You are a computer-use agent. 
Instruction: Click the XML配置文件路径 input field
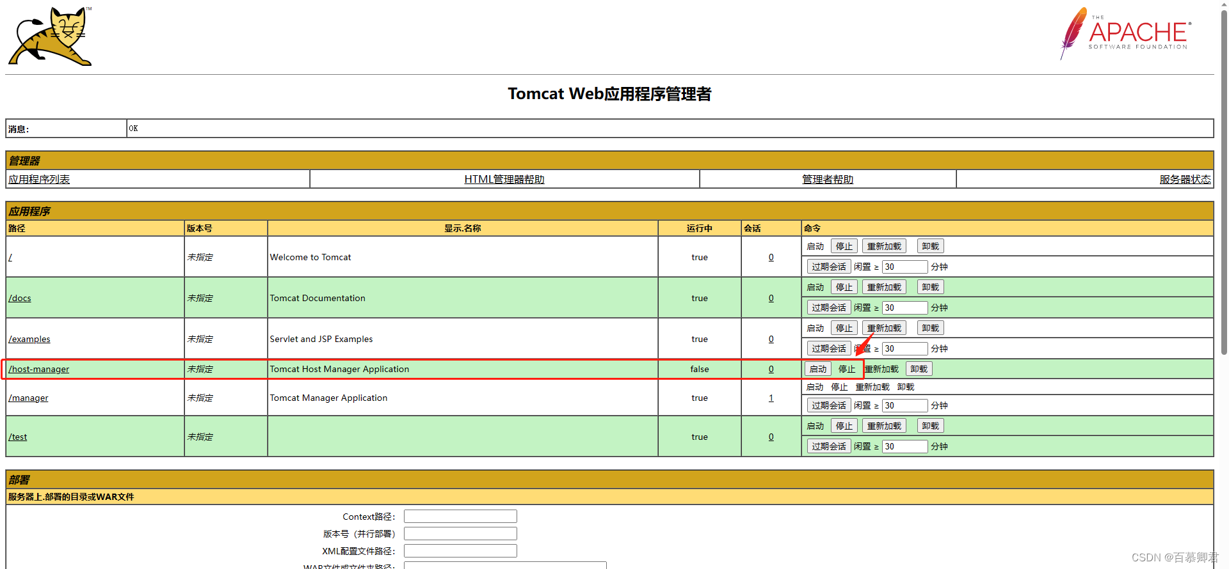pos(460,550)
